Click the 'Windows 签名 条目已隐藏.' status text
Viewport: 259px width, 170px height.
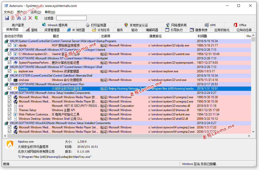199,164
